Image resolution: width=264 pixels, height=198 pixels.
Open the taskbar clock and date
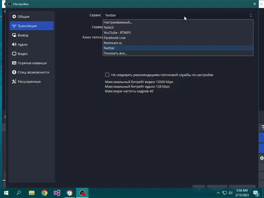pos(242,193)
